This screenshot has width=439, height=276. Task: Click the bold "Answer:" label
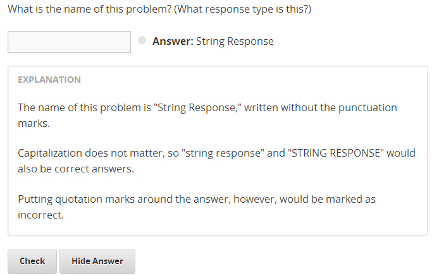(x=173, y=42)
